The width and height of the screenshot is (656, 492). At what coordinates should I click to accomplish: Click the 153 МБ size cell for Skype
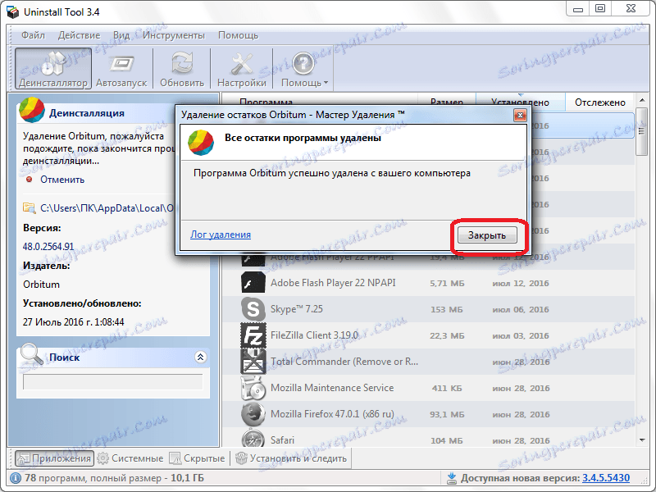(446, 310)
